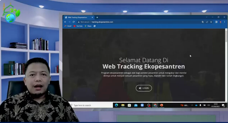Open the translate page icon in address bar

203,22
